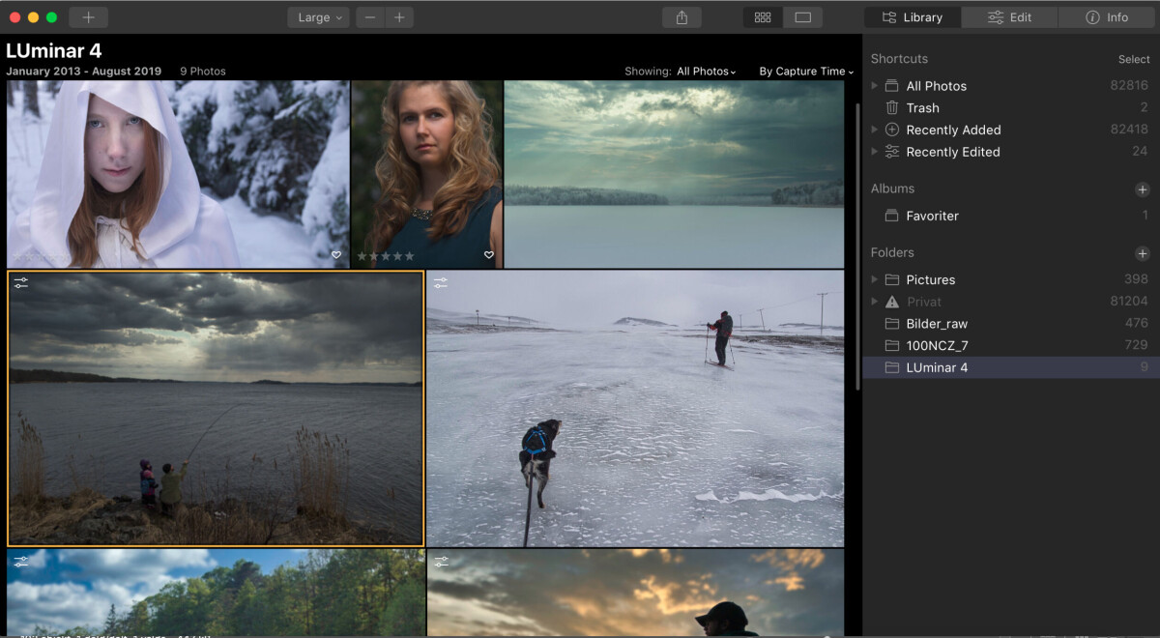Click the share export icon
Image resolution: width=1160 pixels, height=638 pixels.
(x=681, y=17)
